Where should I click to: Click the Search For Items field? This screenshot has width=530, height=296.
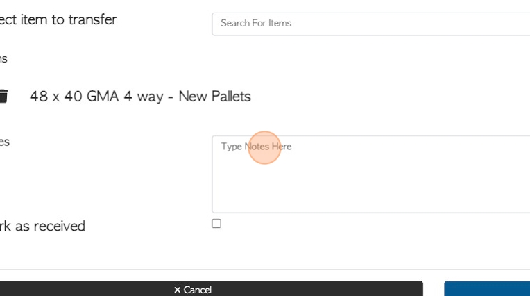click(x=371, y=24)
